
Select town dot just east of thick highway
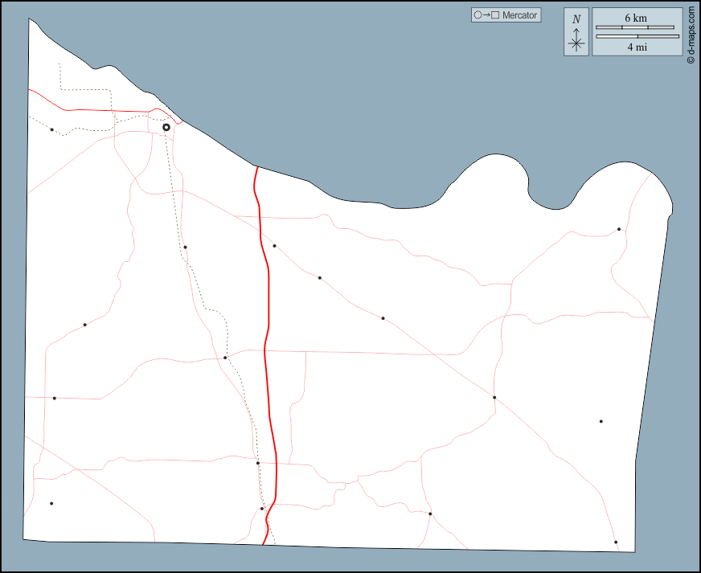tap(274, 246)
